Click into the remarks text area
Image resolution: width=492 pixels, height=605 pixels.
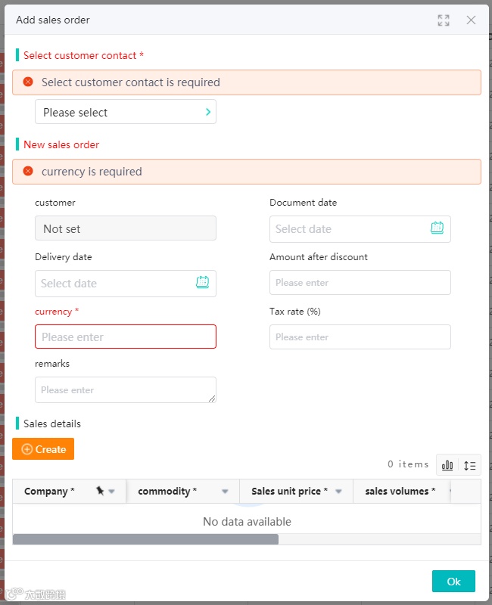click(126, 389)
